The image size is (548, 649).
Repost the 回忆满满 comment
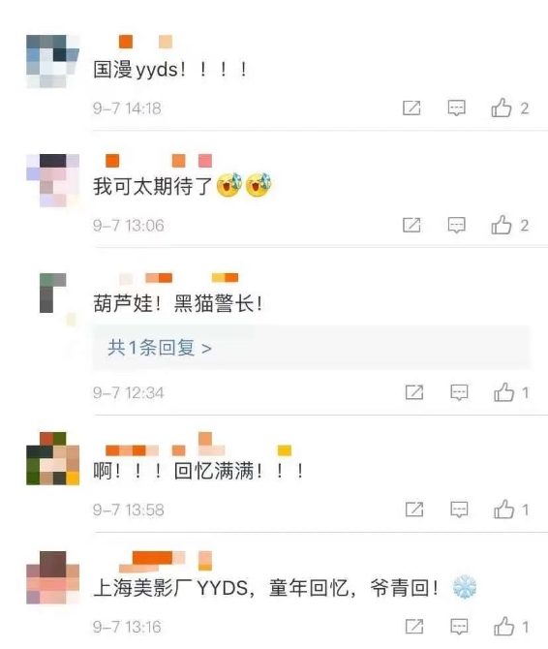pyautogui.click(x=414, y=510)
